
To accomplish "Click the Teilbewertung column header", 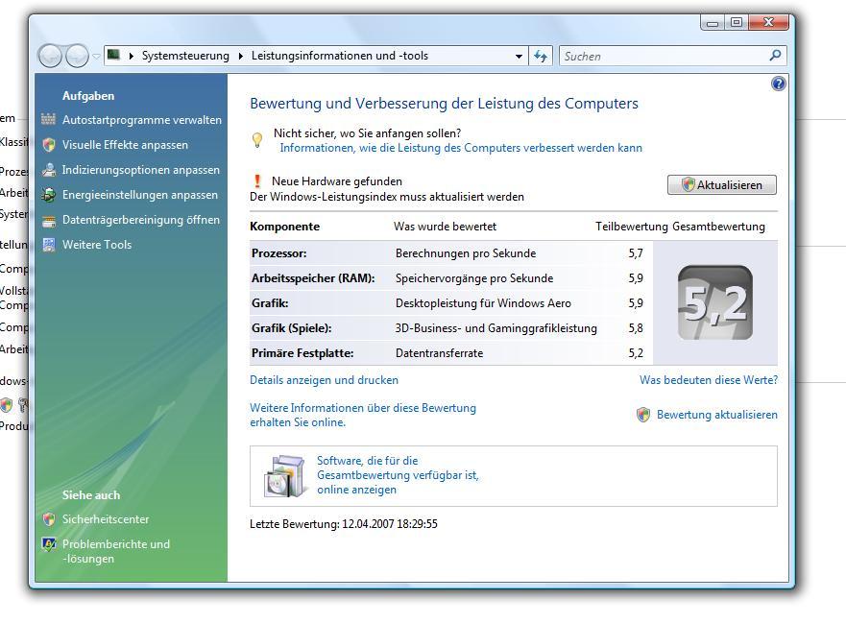I will click(x=631, y=227).
